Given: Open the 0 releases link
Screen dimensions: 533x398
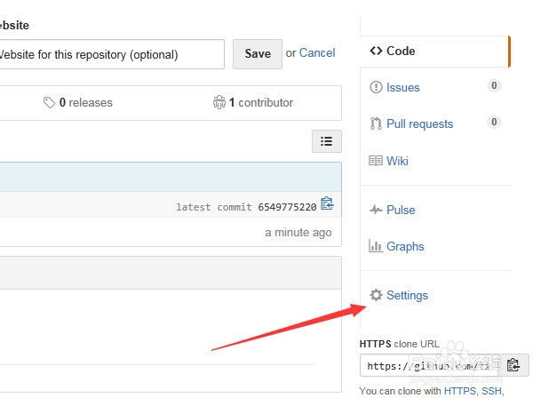Looking at the screenshot, I should [85, 102].
